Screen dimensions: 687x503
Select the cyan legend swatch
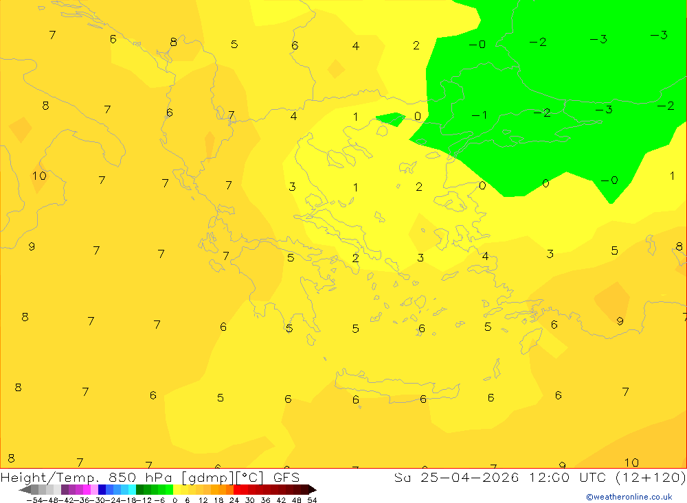[132, 489]
